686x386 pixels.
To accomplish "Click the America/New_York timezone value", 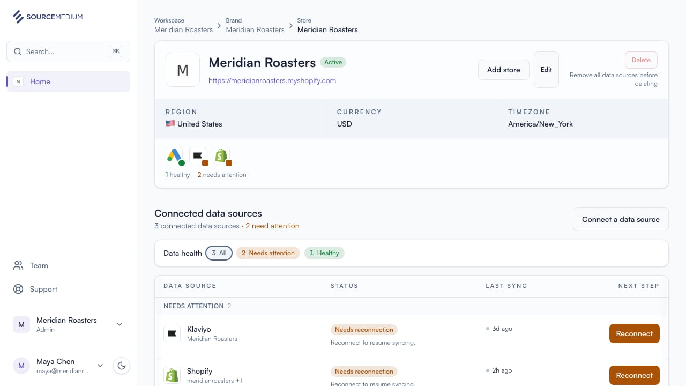I will (541, 124).
